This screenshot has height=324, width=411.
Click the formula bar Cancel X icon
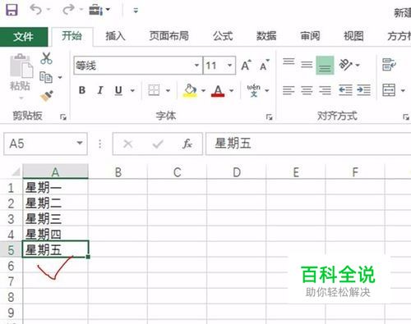(128, 144)
